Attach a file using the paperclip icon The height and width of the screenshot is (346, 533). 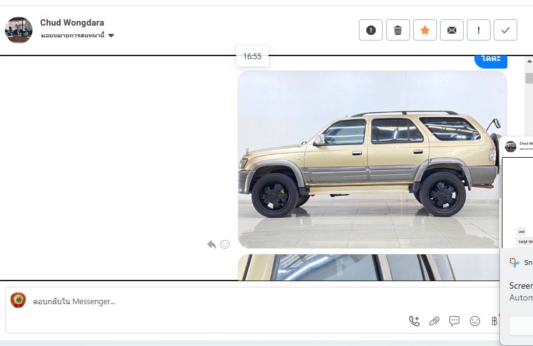[x=434, y=321]
